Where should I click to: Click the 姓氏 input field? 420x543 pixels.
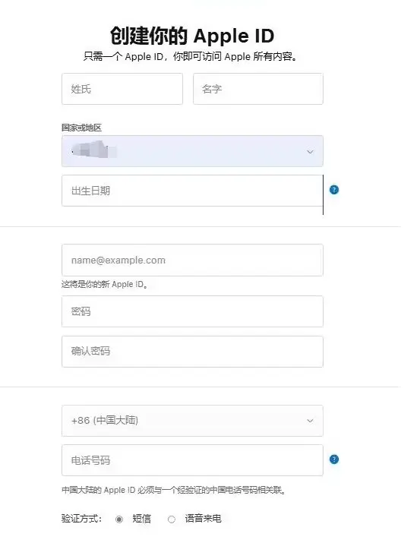[x=122, y=89]
